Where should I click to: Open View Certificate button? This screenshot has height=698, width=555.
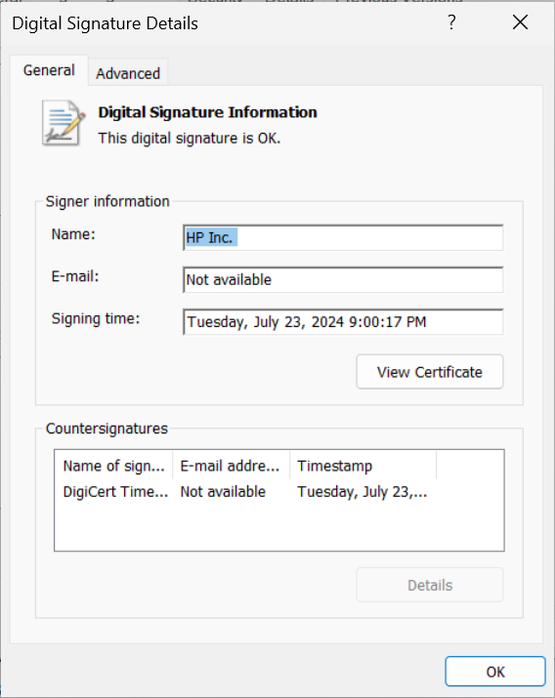pos(429,372)
